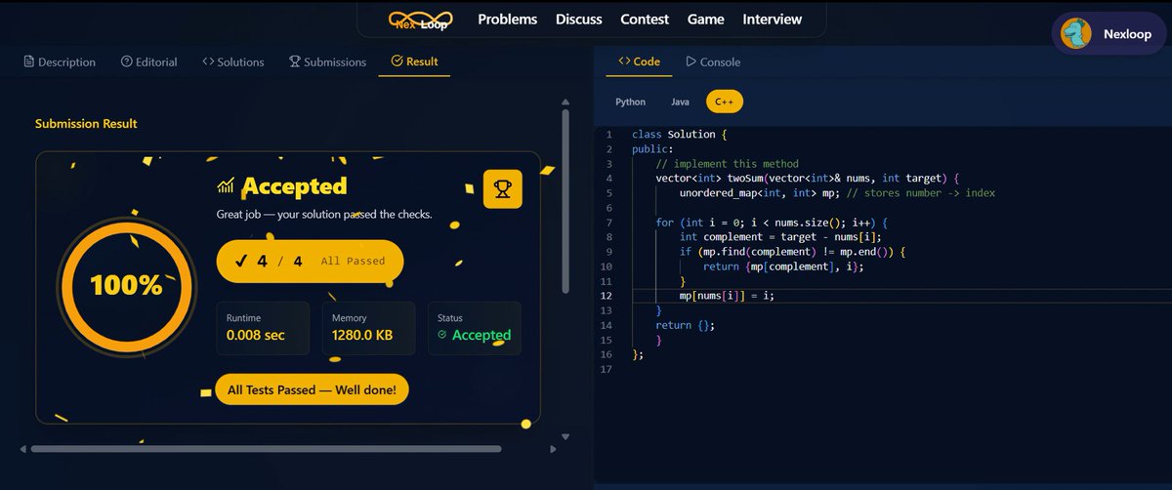1172x490 pixels.
Task: Switch to the Description tab
Action: pos(60,61)
